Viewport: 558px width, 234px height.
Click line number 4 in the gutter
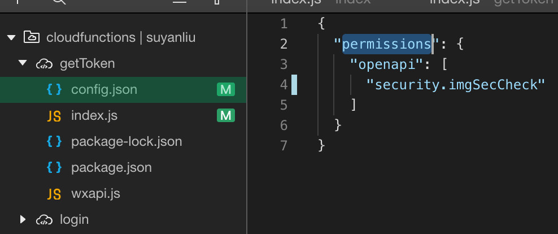point(284,85)
